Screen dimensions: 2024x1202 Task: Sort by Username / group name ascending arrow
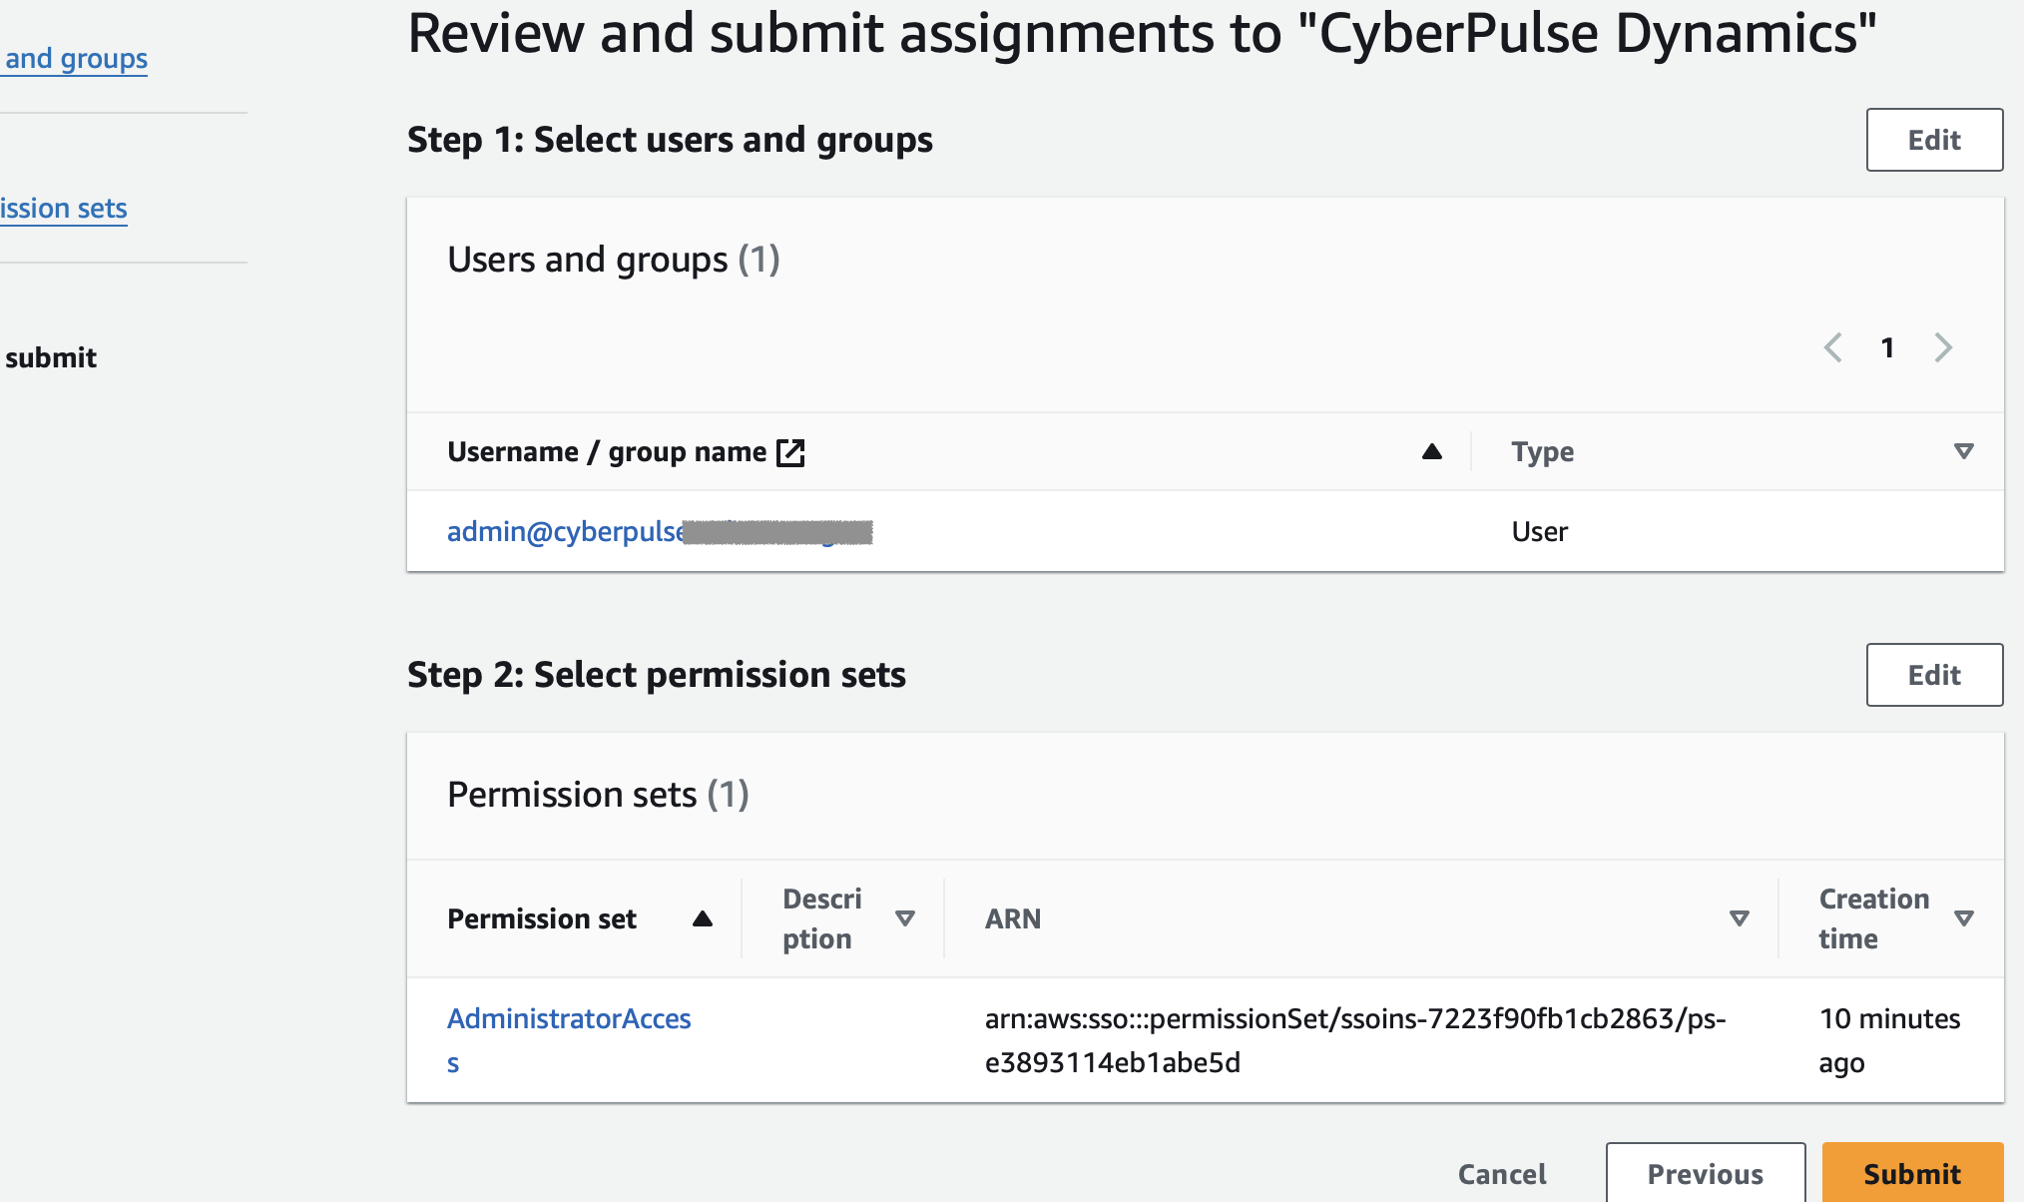click(x=1431, y=452)
